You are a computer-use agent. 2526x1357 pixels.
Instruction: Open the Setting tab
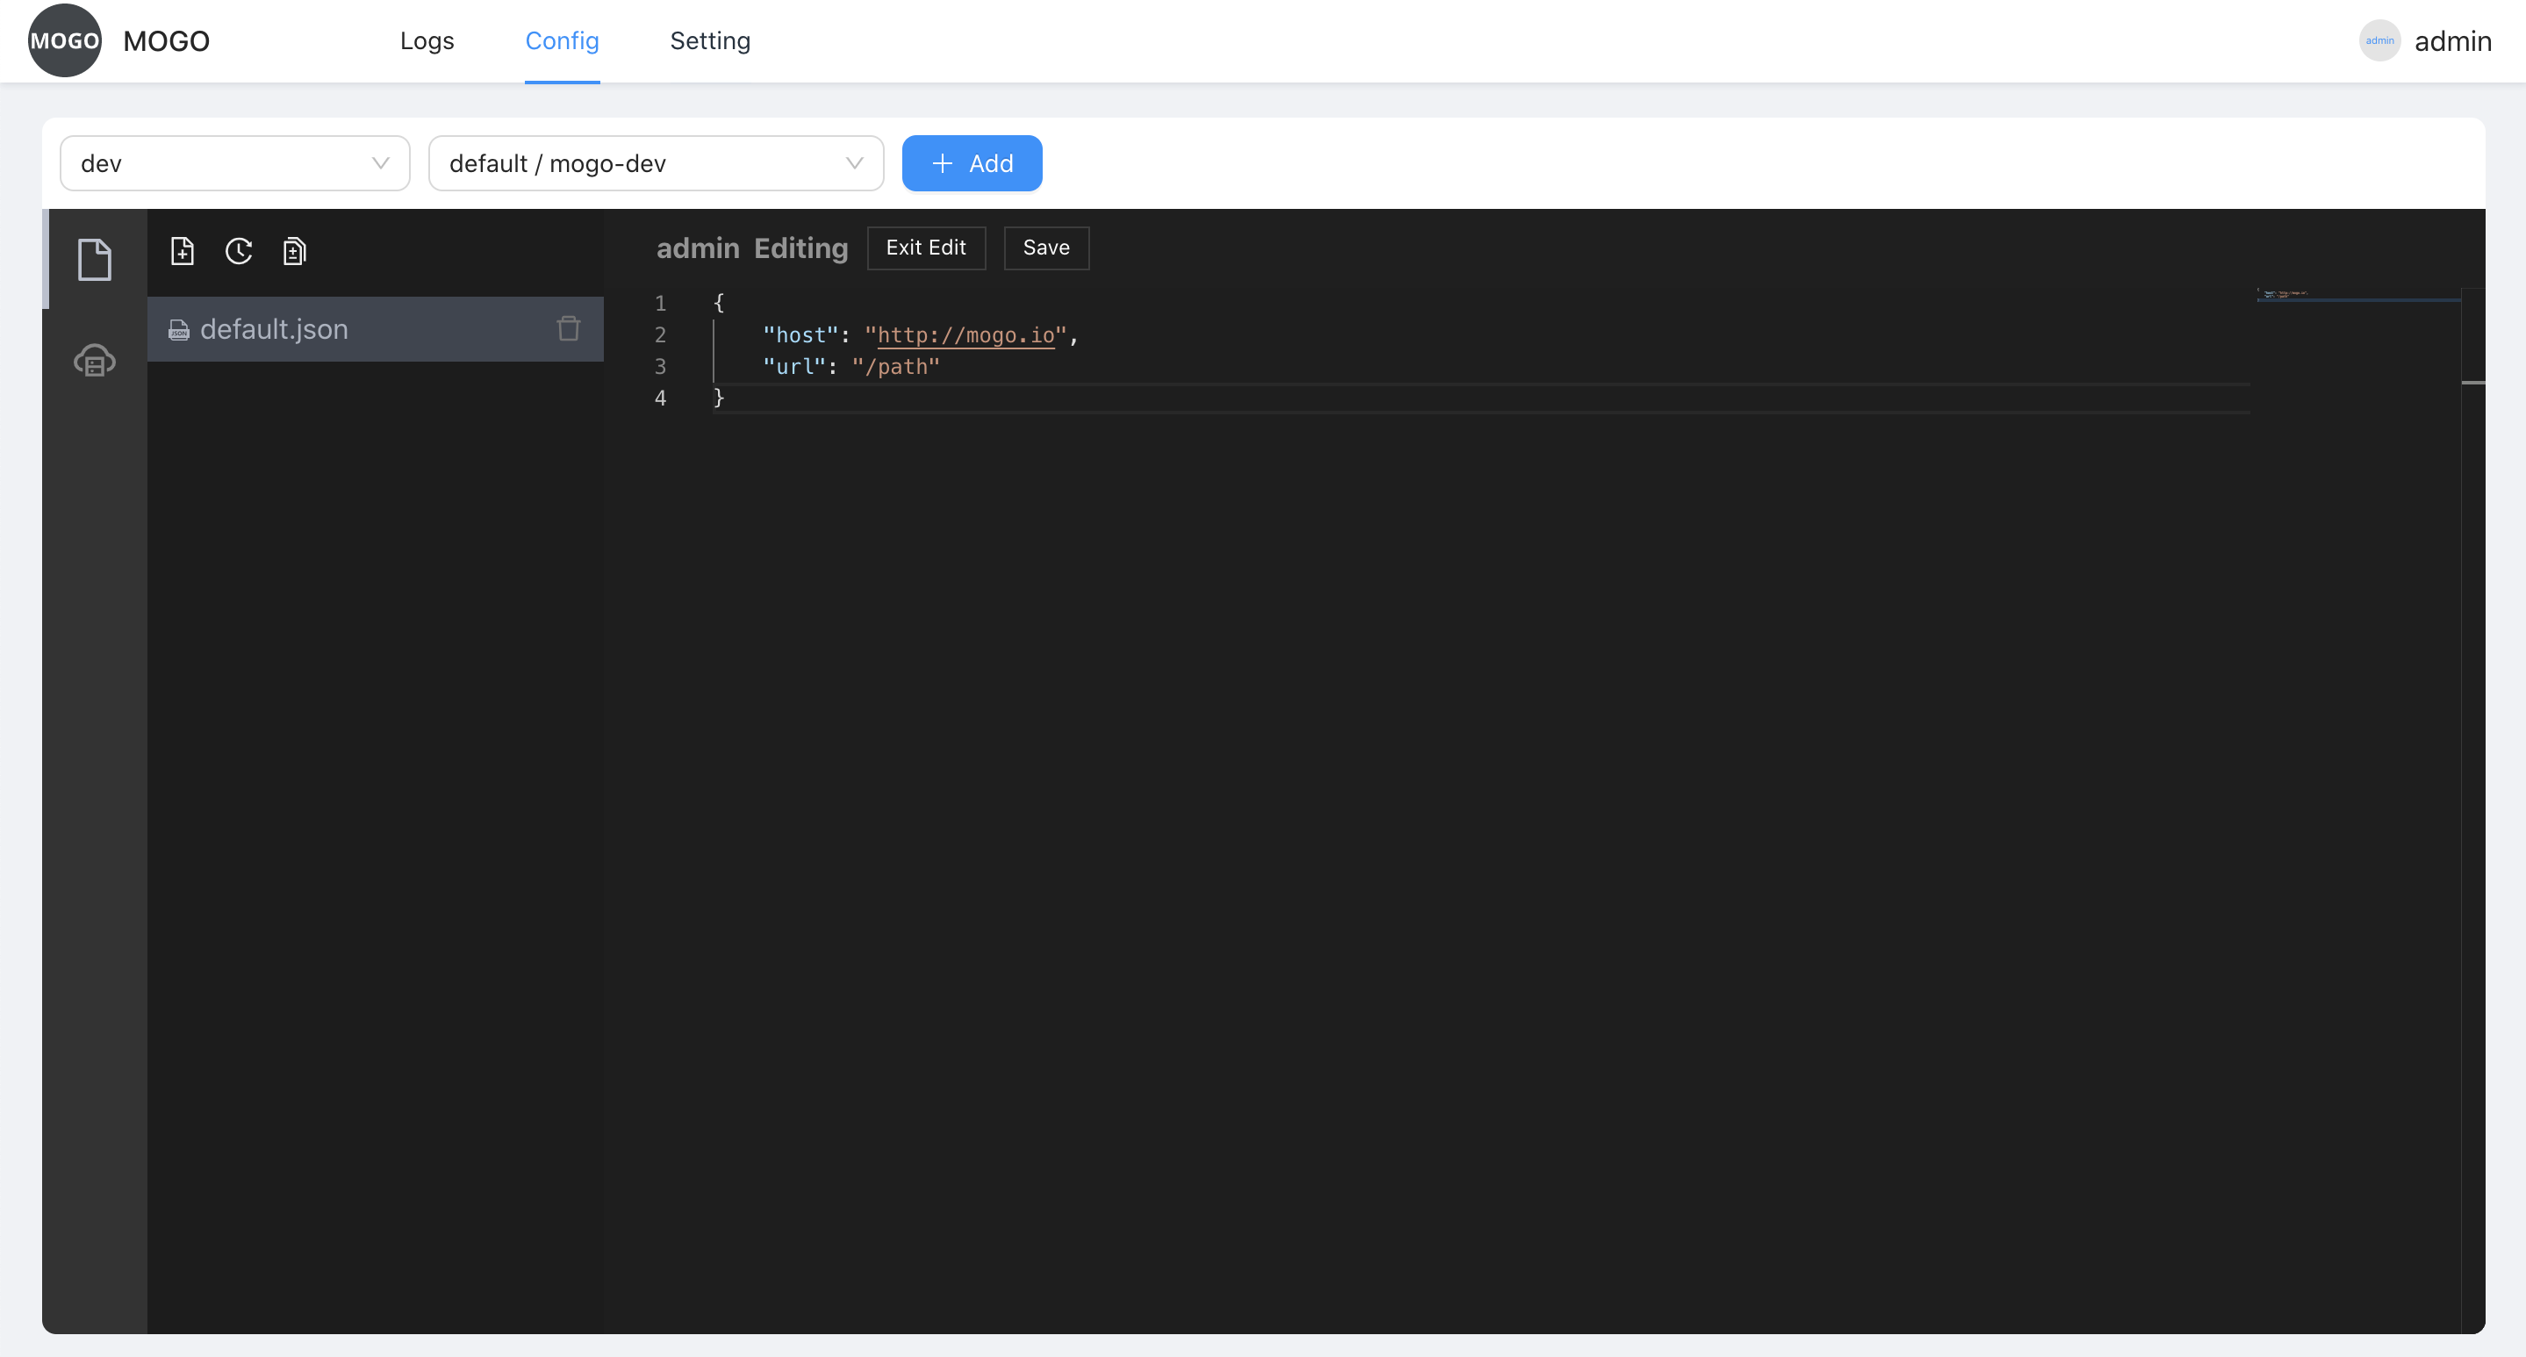tap(709, 40)
